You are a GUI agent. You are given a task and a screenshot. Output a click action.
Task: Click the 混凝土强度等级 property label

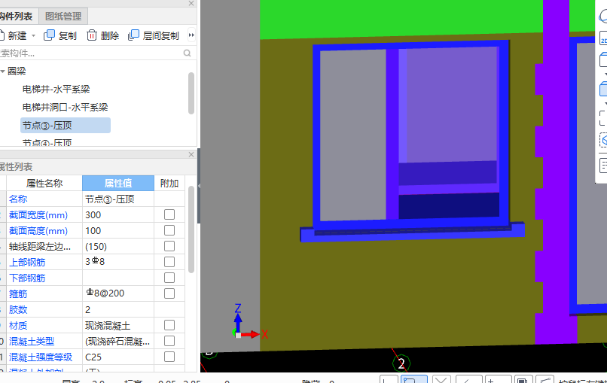41,357
